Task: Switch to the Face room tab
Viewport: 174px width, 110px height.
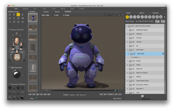Action: [35, 9]
